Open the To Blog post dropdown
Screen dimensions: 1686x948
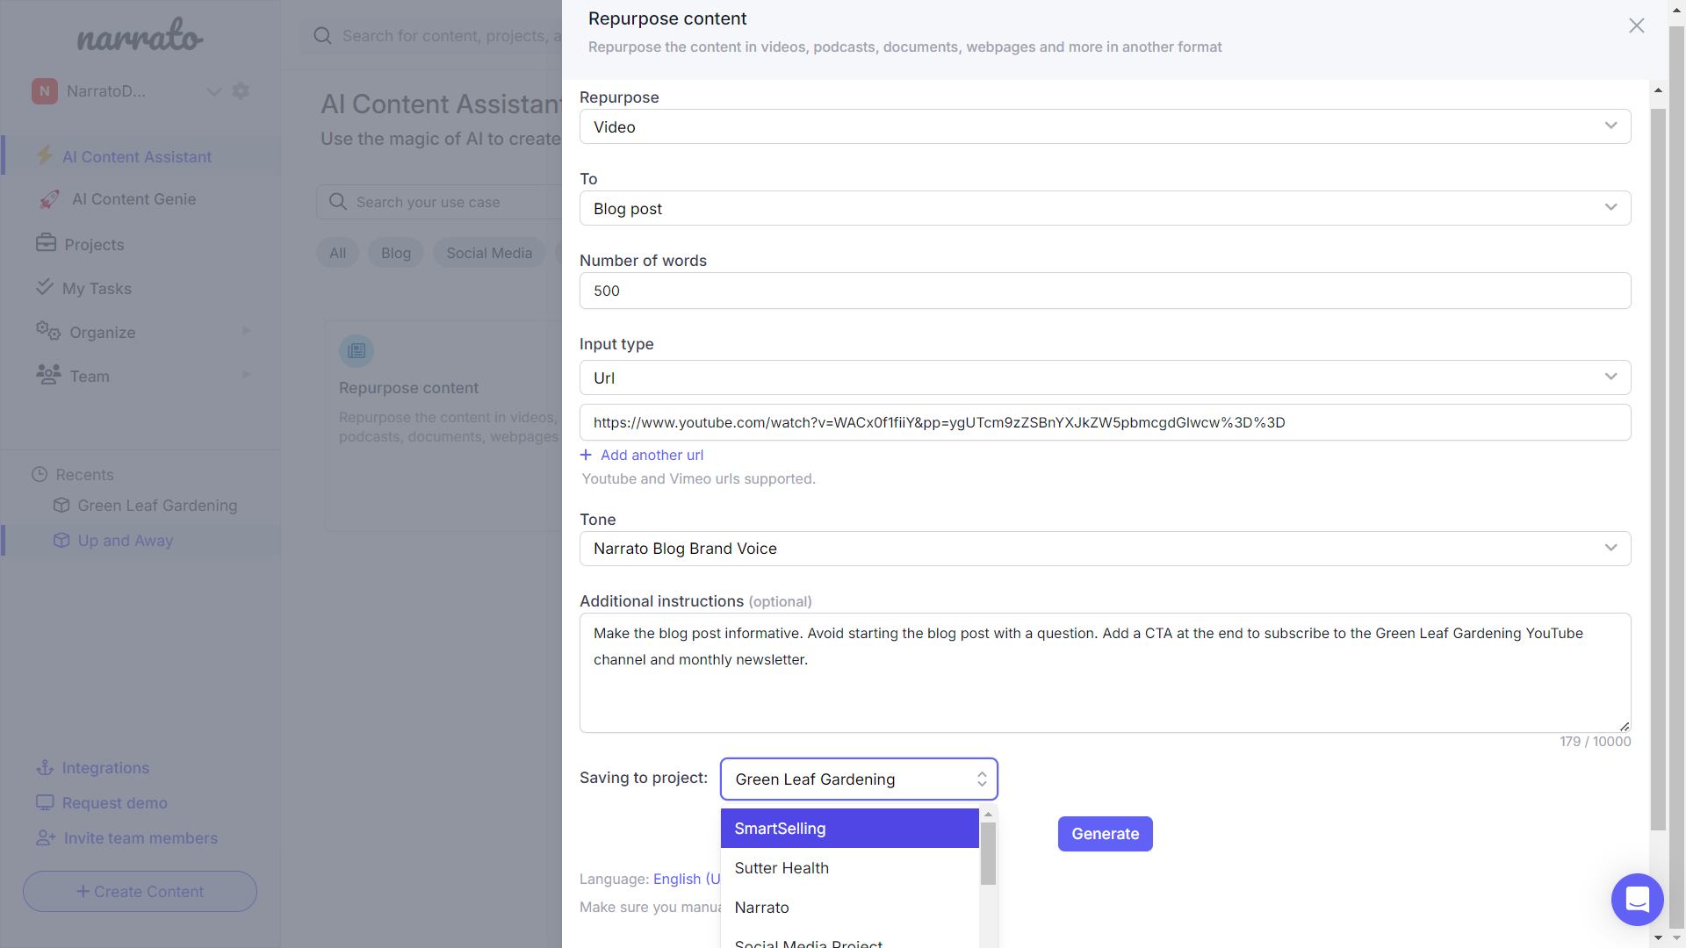1105,209
